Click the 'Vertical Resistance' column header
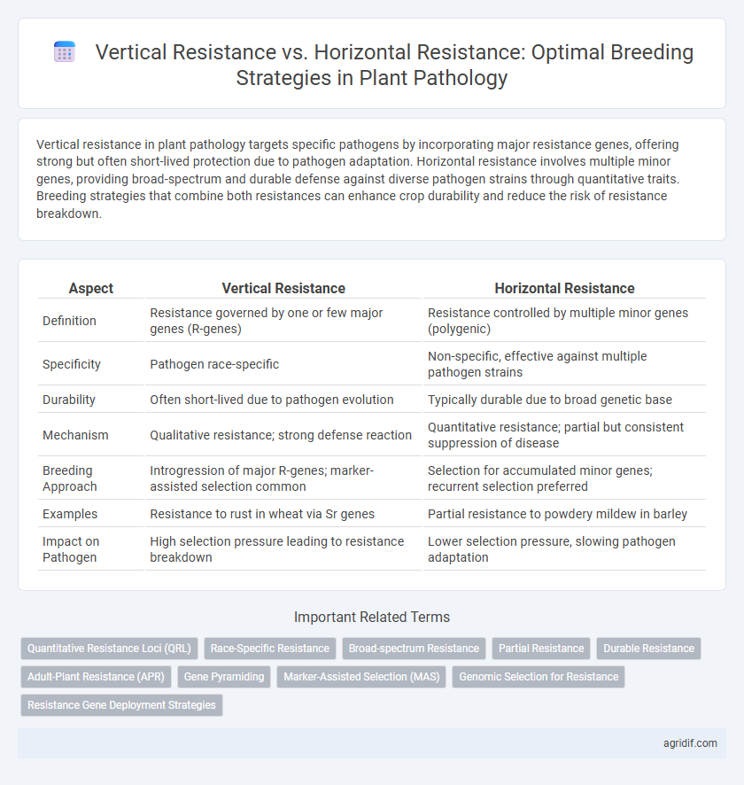Screen dimensions: 744x785 pyautogui.click(x=283, y=288)
